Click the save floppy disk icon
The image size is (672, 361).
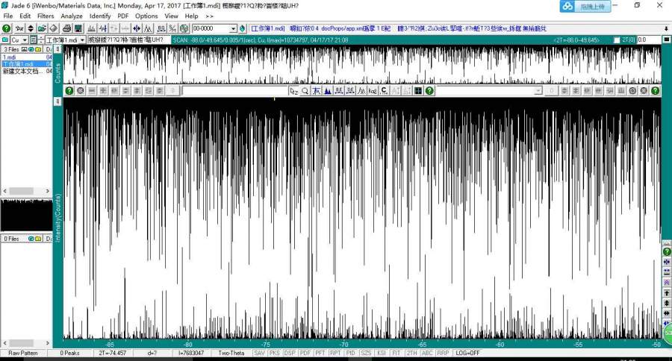pyautogui.click(x=78, y=28)
